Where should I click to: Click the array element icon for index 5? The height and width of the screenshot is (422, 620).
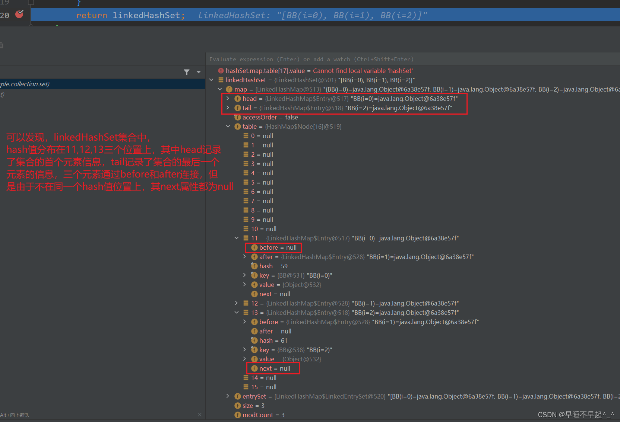(x=246, y=182)
